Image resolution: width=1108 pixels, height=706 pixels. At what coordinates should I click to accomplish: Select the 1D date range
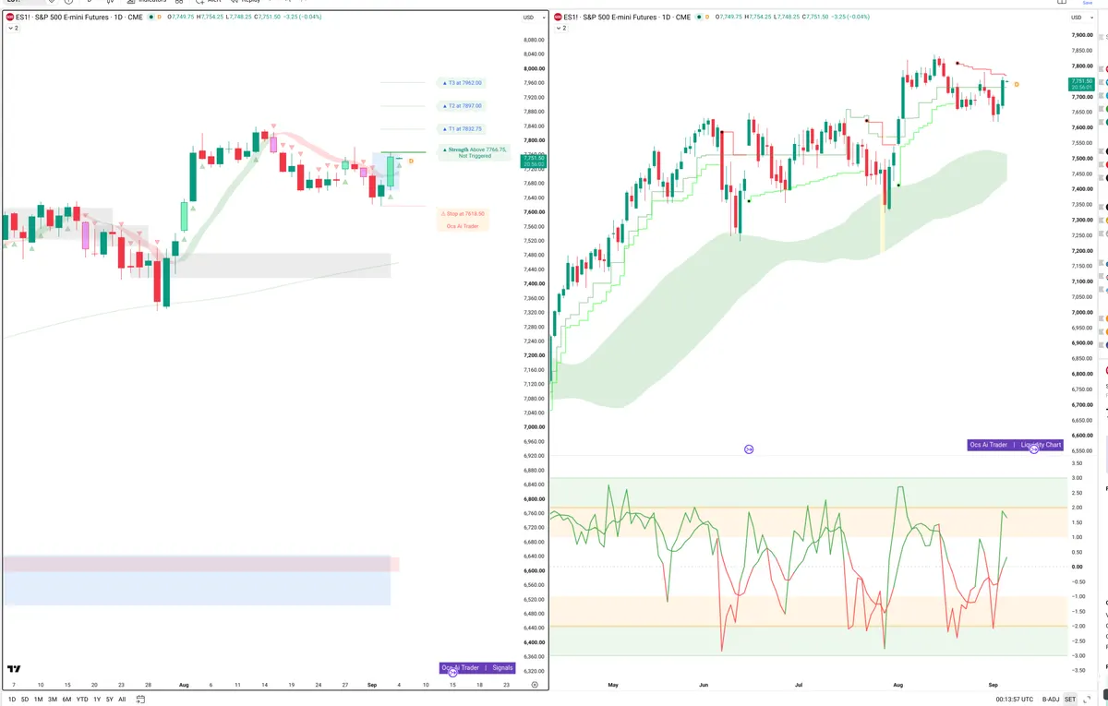click(x=11, y=700)
